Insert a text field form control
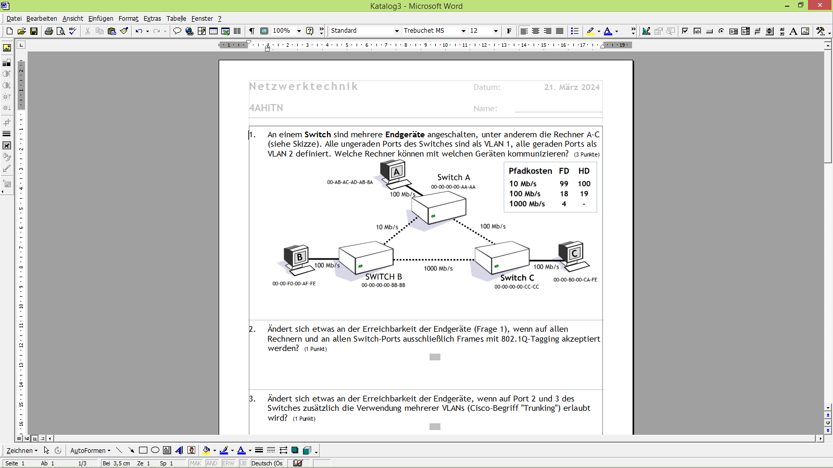Viewport: 833px width, 468px height. coord(697,31)
